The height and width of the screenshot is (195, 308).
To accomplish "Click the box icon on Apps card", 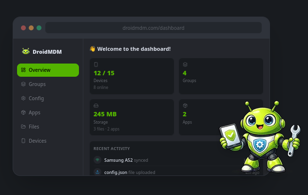I will click(x=185, y=106).
